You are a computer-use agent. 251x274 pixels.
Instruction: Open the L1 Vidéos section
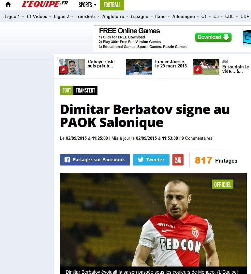click(x=37, y=16)
